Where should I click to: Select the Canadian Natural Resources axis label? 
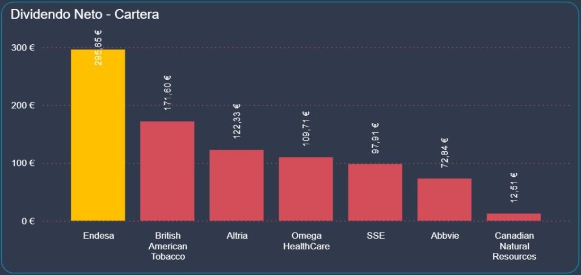point(514,246)
